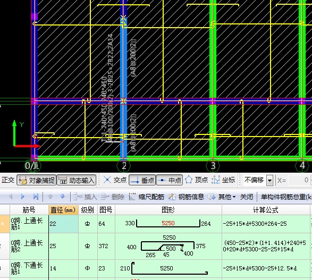The height and width of the screenshot is (280, 312).
Task: Click diameter cell with value 25
Action: click(63, 246)
